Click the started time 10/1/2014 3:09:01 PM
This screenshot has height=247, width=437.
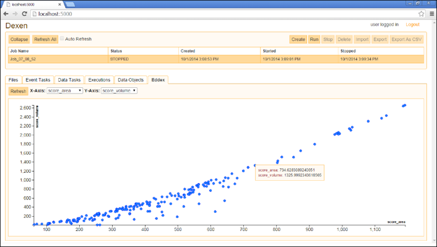[x=282, y=59]
